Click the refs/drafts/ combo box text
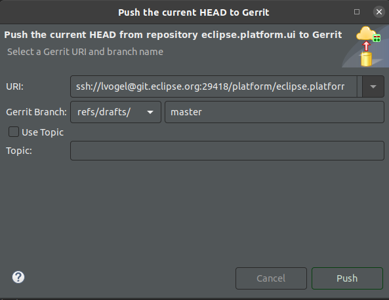This screenshot has height=300, width=389. click(x=104, y=112)
